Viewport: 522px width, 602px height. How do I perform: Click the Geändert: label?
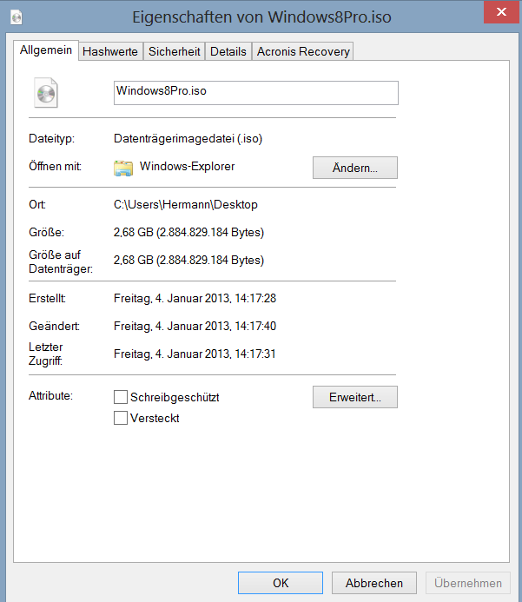pyautogui.click(x=54, y=326)
